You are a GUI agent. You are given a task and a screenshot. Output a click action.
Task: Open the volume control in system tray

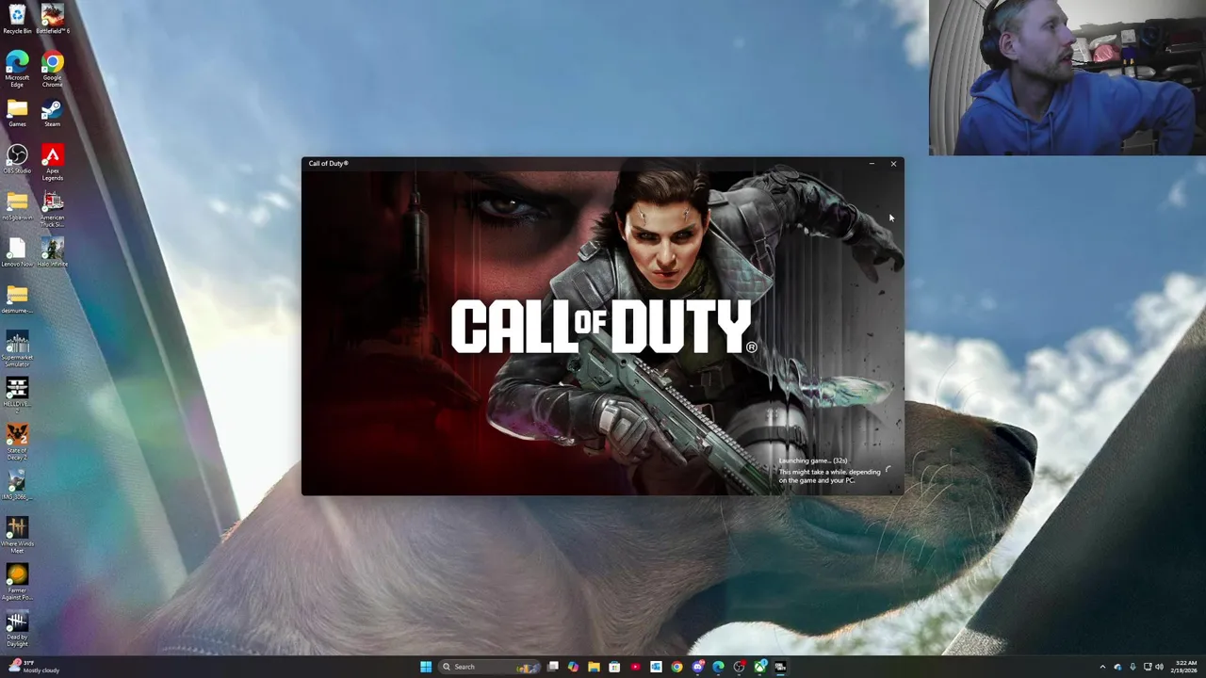pyautogui.click(x=1160, y=667)
